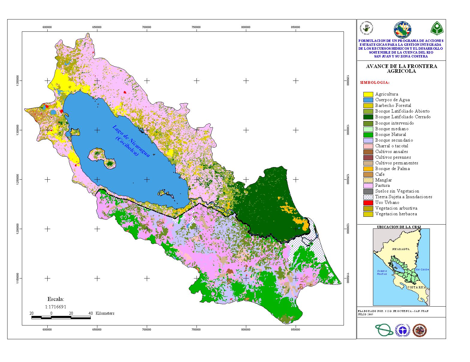Click the COSTA RICA label on inset
The height and width of the screenshot is (362, 470).
pyautogui.click(x=416, y=287)
